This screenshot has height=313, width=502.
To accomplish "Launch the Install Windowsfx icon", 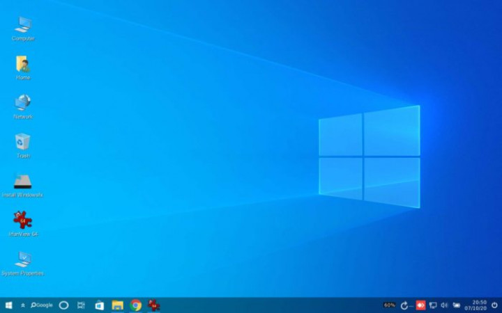I will 22,185.
